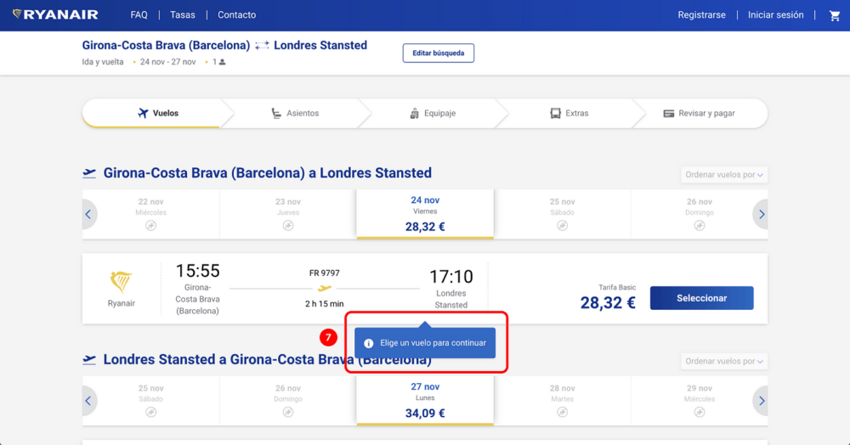The width and height of the screenshot is (850, 445).
Task: Click the Ryanair logo in header
Action: coord(55,14)
